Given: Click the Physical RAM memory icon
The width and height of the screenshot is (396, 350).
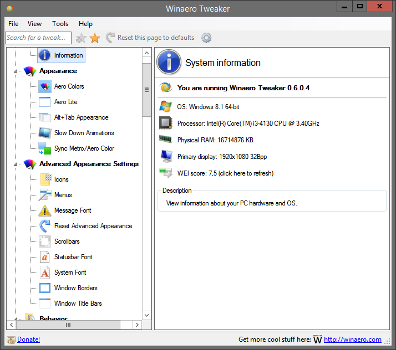Looking at the screenshot, I should [x=165, y=139].
